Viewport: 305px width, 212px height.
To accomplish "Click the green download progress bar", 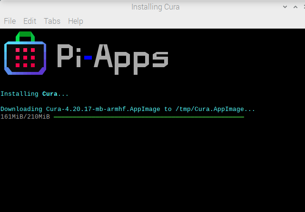I will coord(149,117).
